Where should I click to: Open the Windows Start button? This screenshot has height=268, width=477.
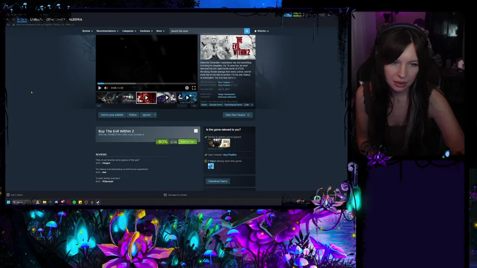pos(9,202)
